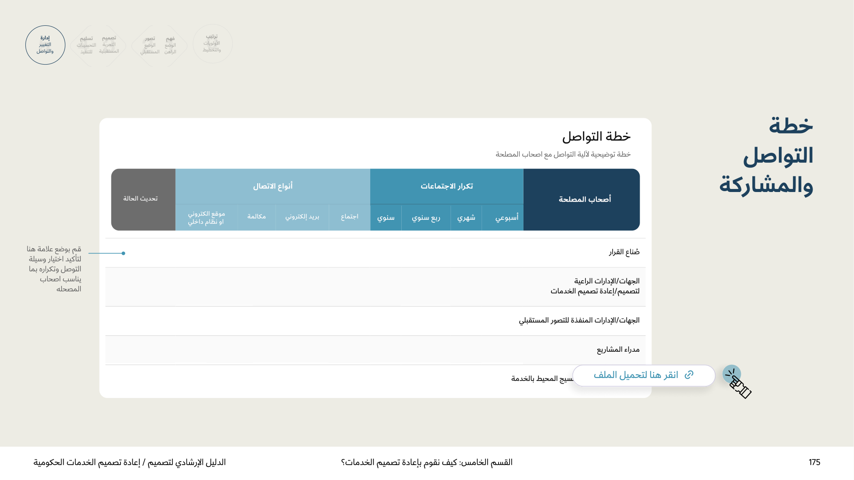Click the انقر هنا لتحميل الملف button

(x=644, y=375)
